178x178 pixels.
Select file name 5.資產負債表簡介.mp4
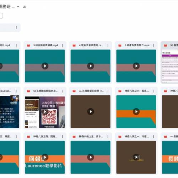tap(137, 45)
